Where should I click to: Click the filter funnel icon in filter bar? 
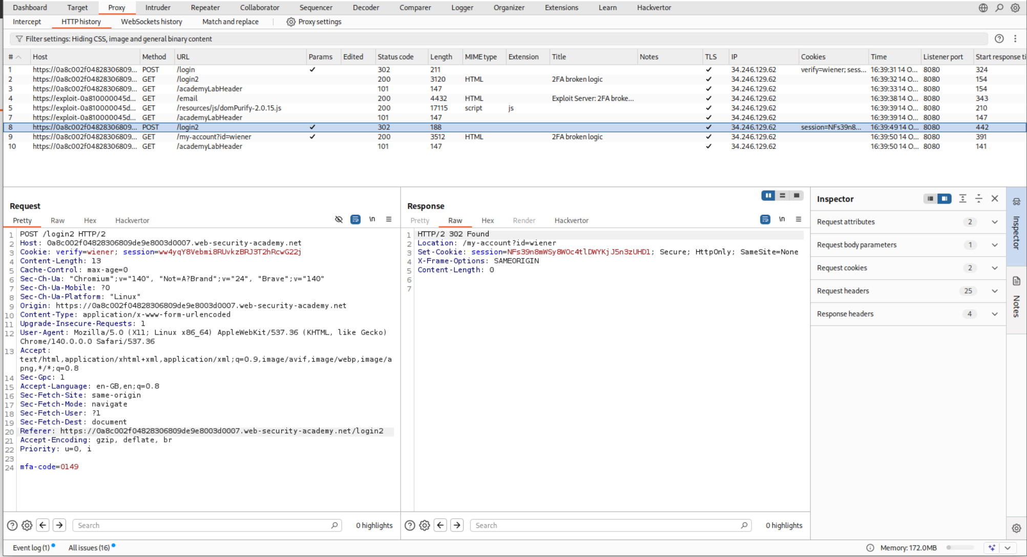click(x=19, y=39)
